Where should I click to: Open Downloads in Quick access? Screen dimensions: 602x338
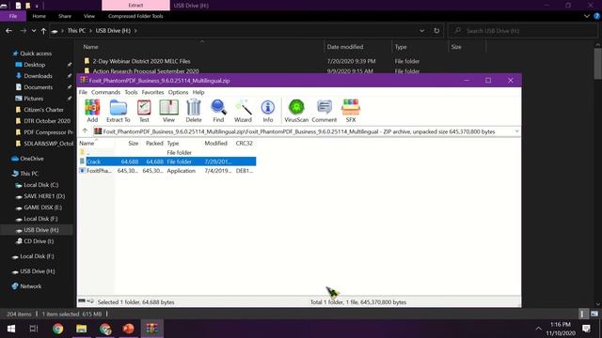click(38, 76)
